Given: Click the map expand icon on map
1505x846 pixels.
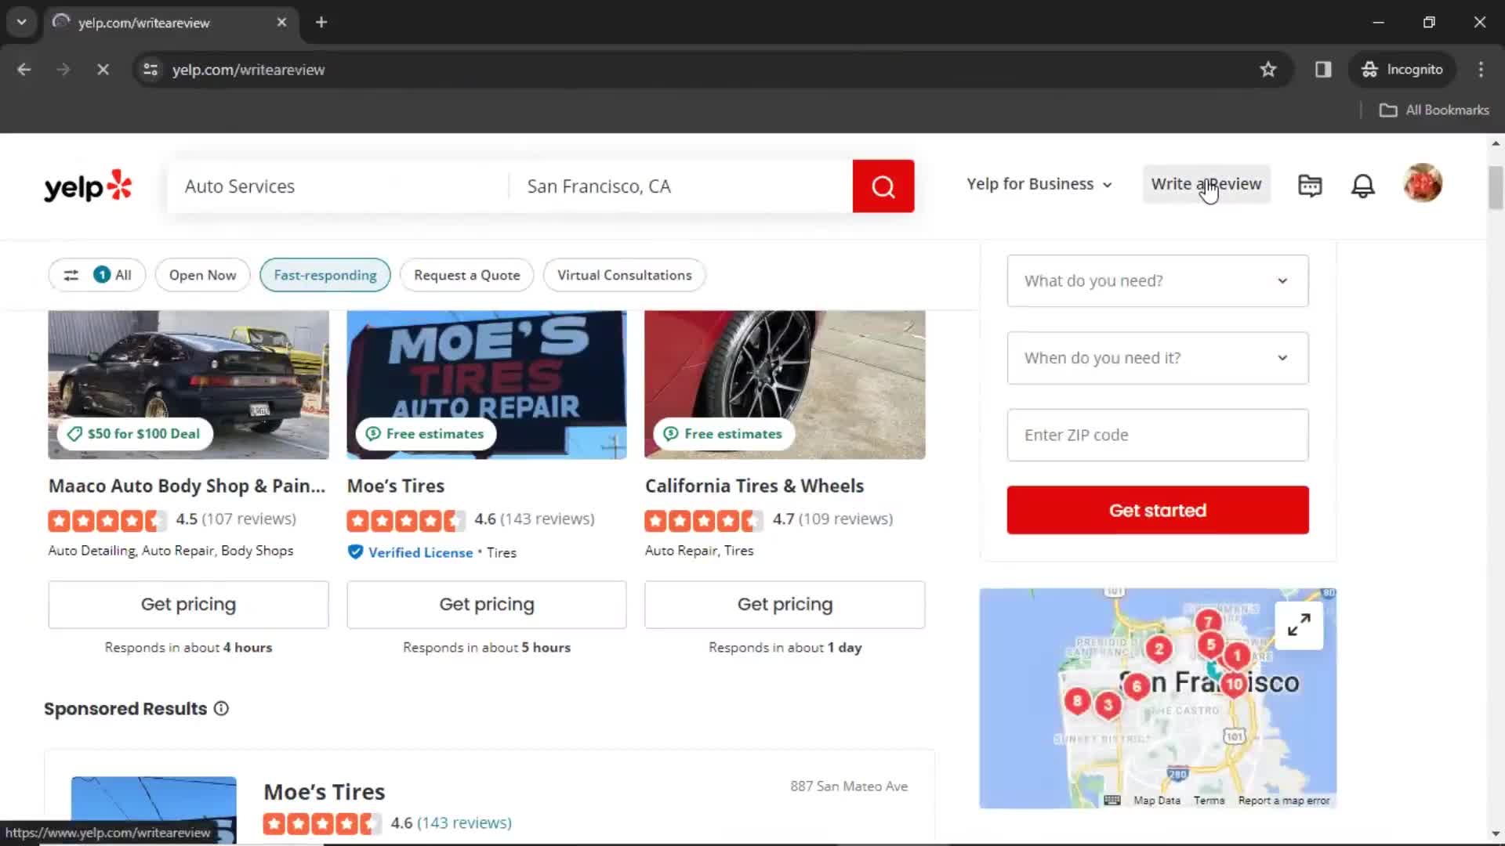Looking at the screenshot, I should click(1300, 624).
